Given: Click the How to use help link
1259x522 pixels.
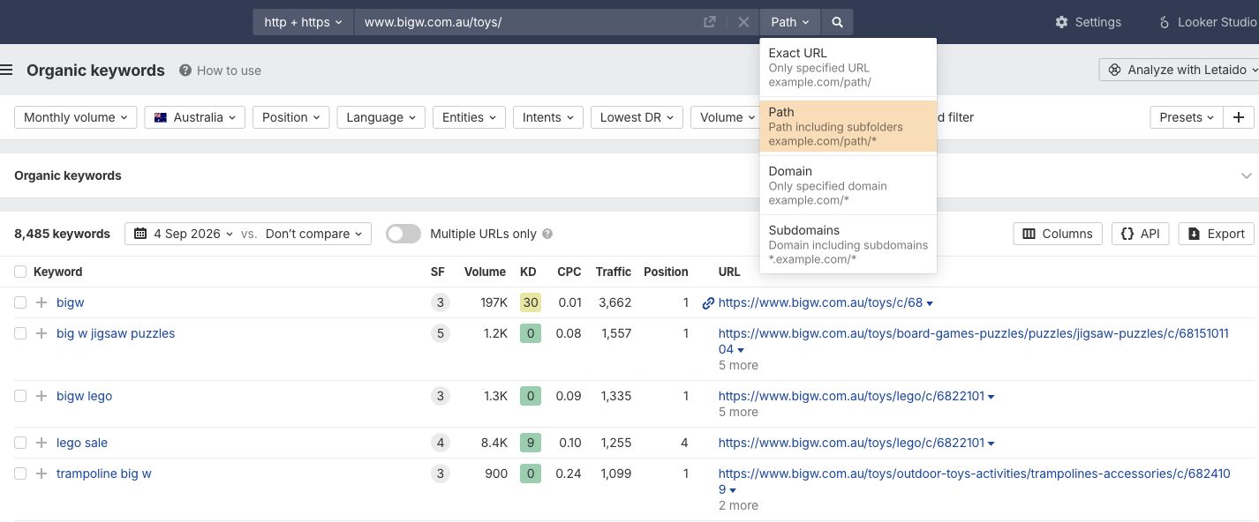Looking at the screenshot, I should coord(220,71).
